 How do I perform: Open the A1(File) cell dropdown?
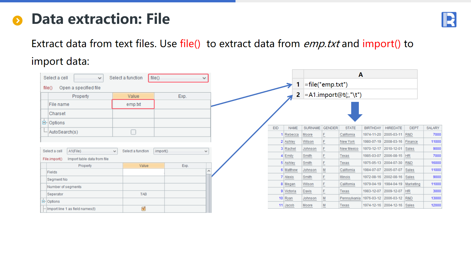coord(115,151)
